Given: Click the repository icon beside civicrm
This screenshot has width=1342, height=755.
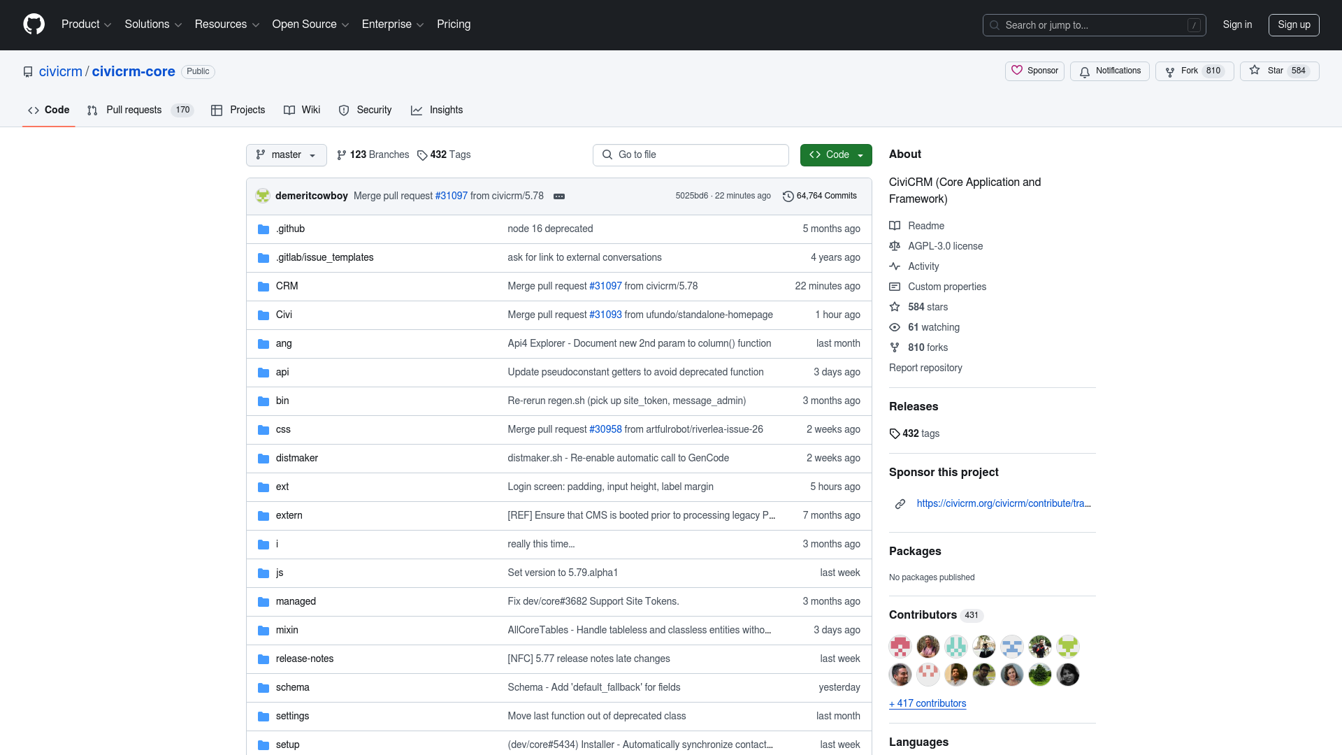Looking at the screenshot, I should [x=28, y=72].
